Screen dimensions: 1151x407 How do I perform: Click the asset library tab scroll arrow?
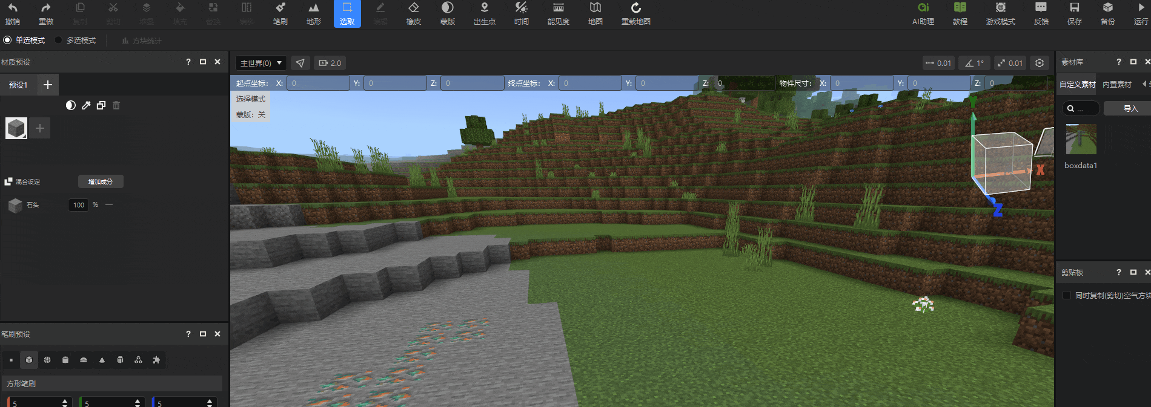point(1144,84)
